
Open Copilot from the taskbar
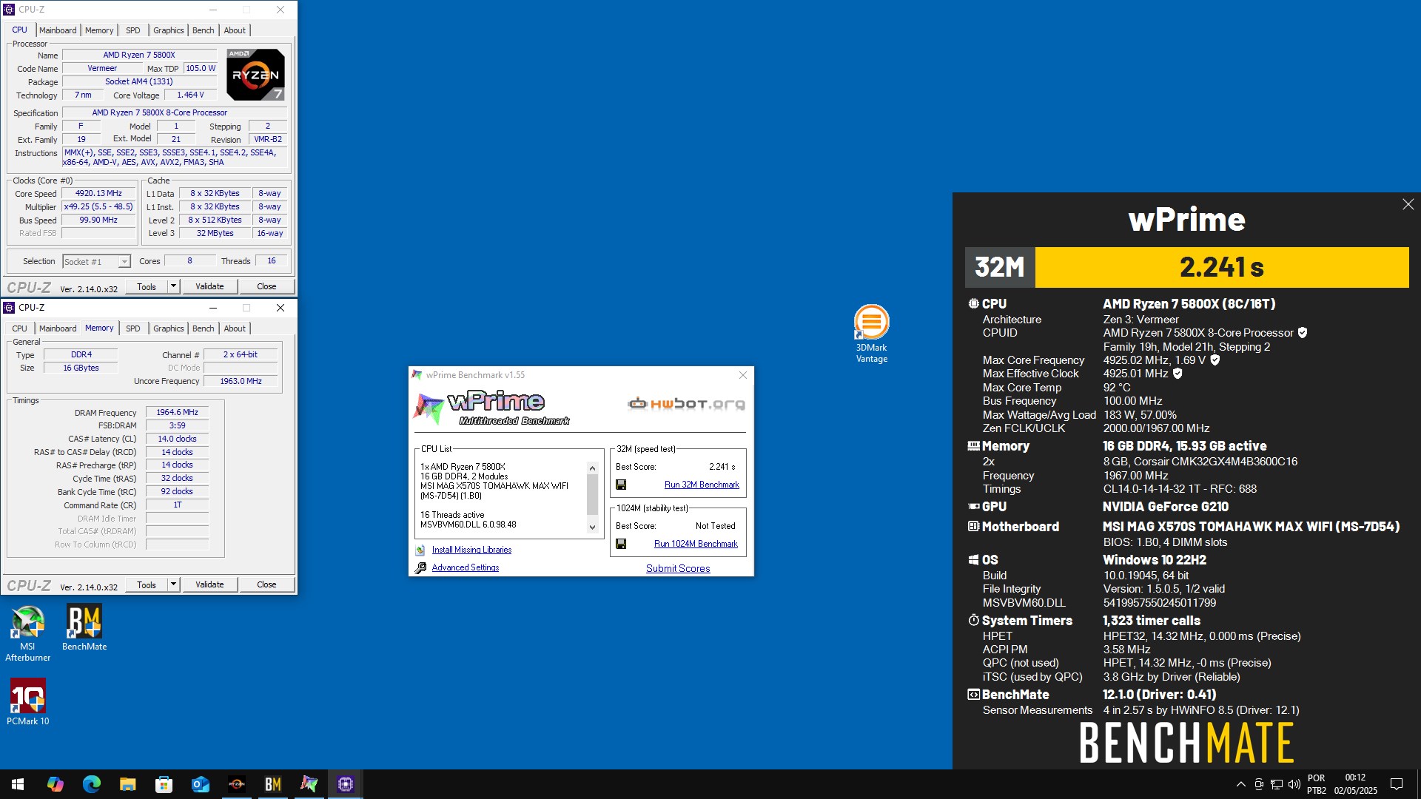[x=55, y=784]
